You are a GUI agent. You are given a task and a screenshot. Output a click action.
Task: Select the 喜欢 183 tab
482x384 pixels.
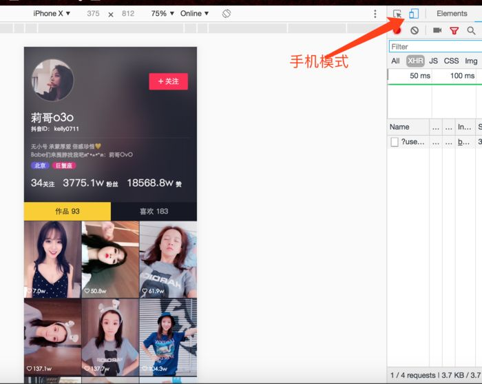[x=154, y=211]
